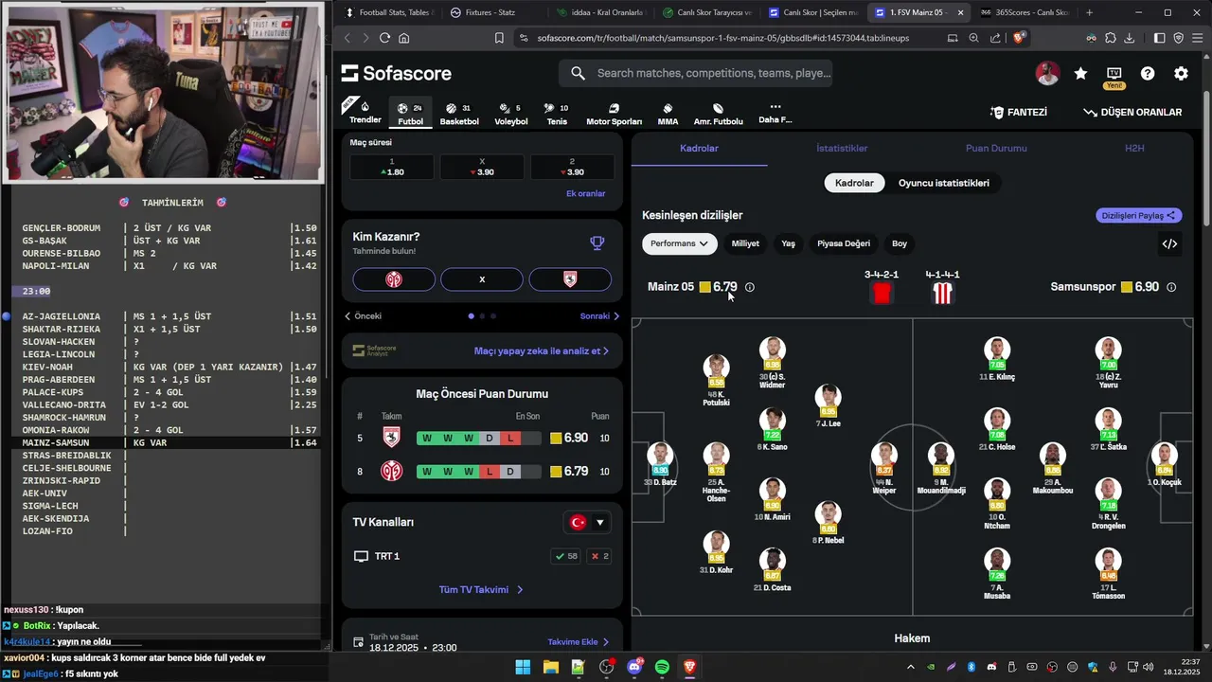Go to Önceki card
Screen dimensions: 1212x682
(x=364, y=316)
